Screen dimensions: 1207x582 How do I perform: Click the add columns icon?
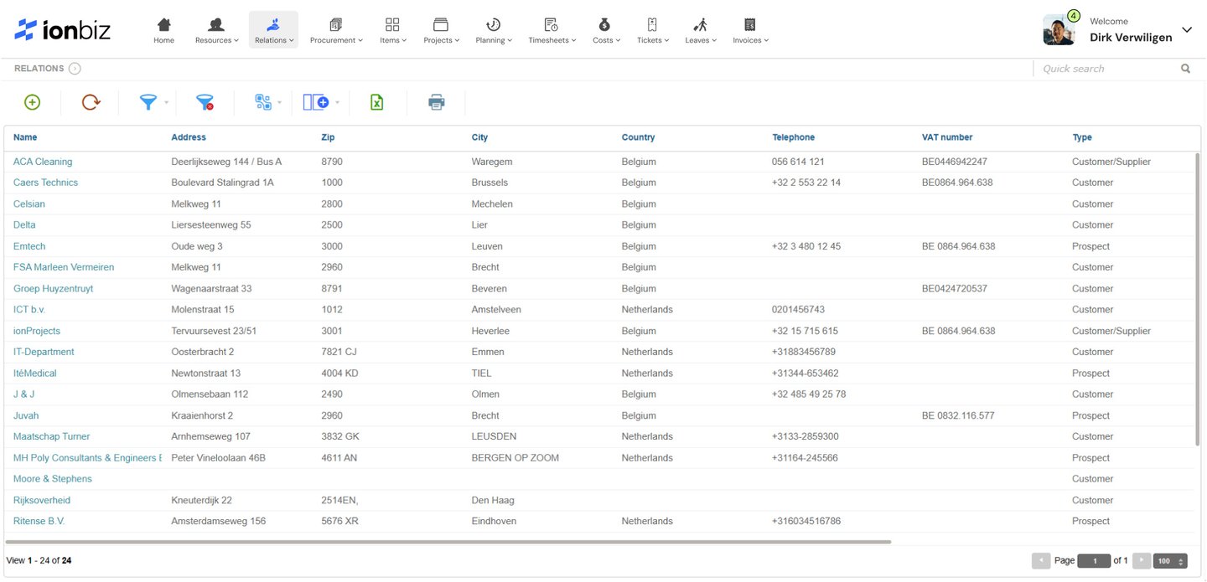click(316, 102)
